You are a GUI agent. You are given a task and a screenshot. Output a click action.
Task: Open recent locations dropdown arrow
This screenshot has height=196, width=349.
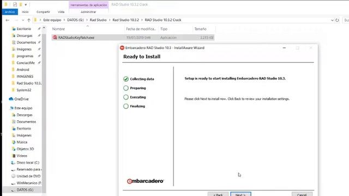tap(23, 20)
